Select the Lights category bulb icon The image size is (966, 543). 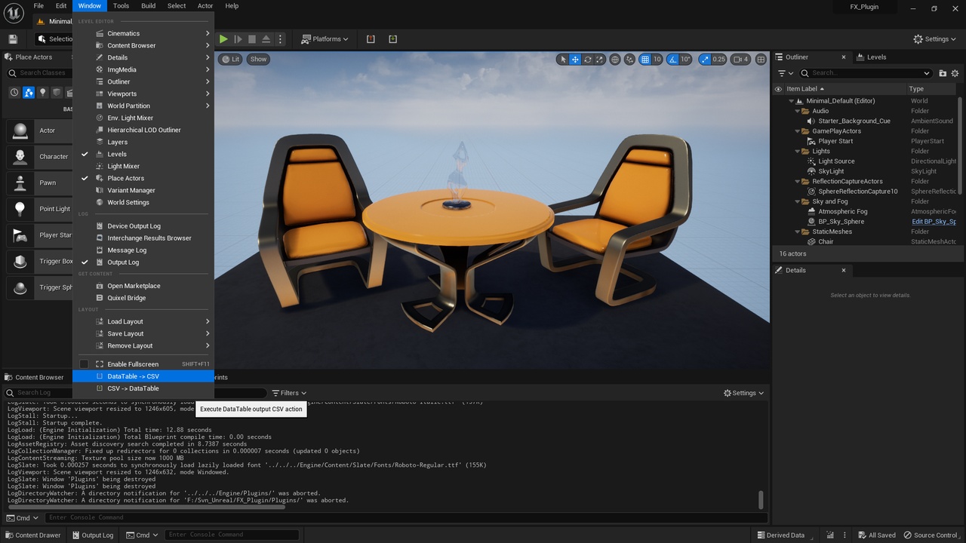[42, 93]
